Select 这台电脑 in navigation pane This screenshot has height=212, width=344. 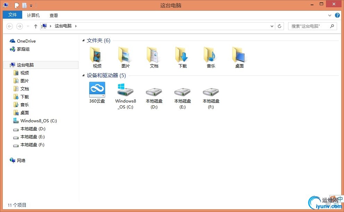point(41,65)
